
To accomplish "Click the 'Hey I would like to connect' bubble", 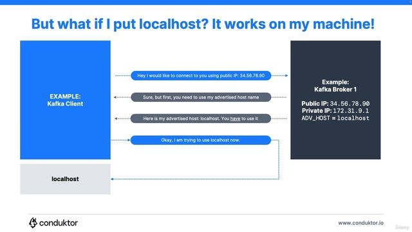I will coord(201,75).
